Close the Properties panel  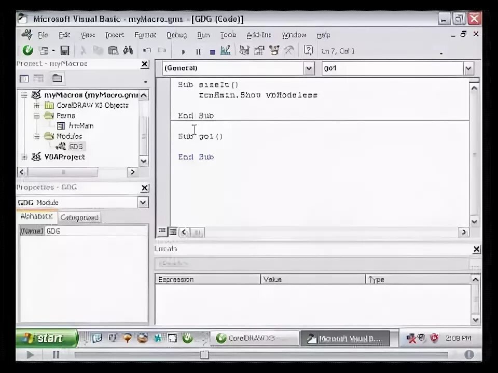145,188
